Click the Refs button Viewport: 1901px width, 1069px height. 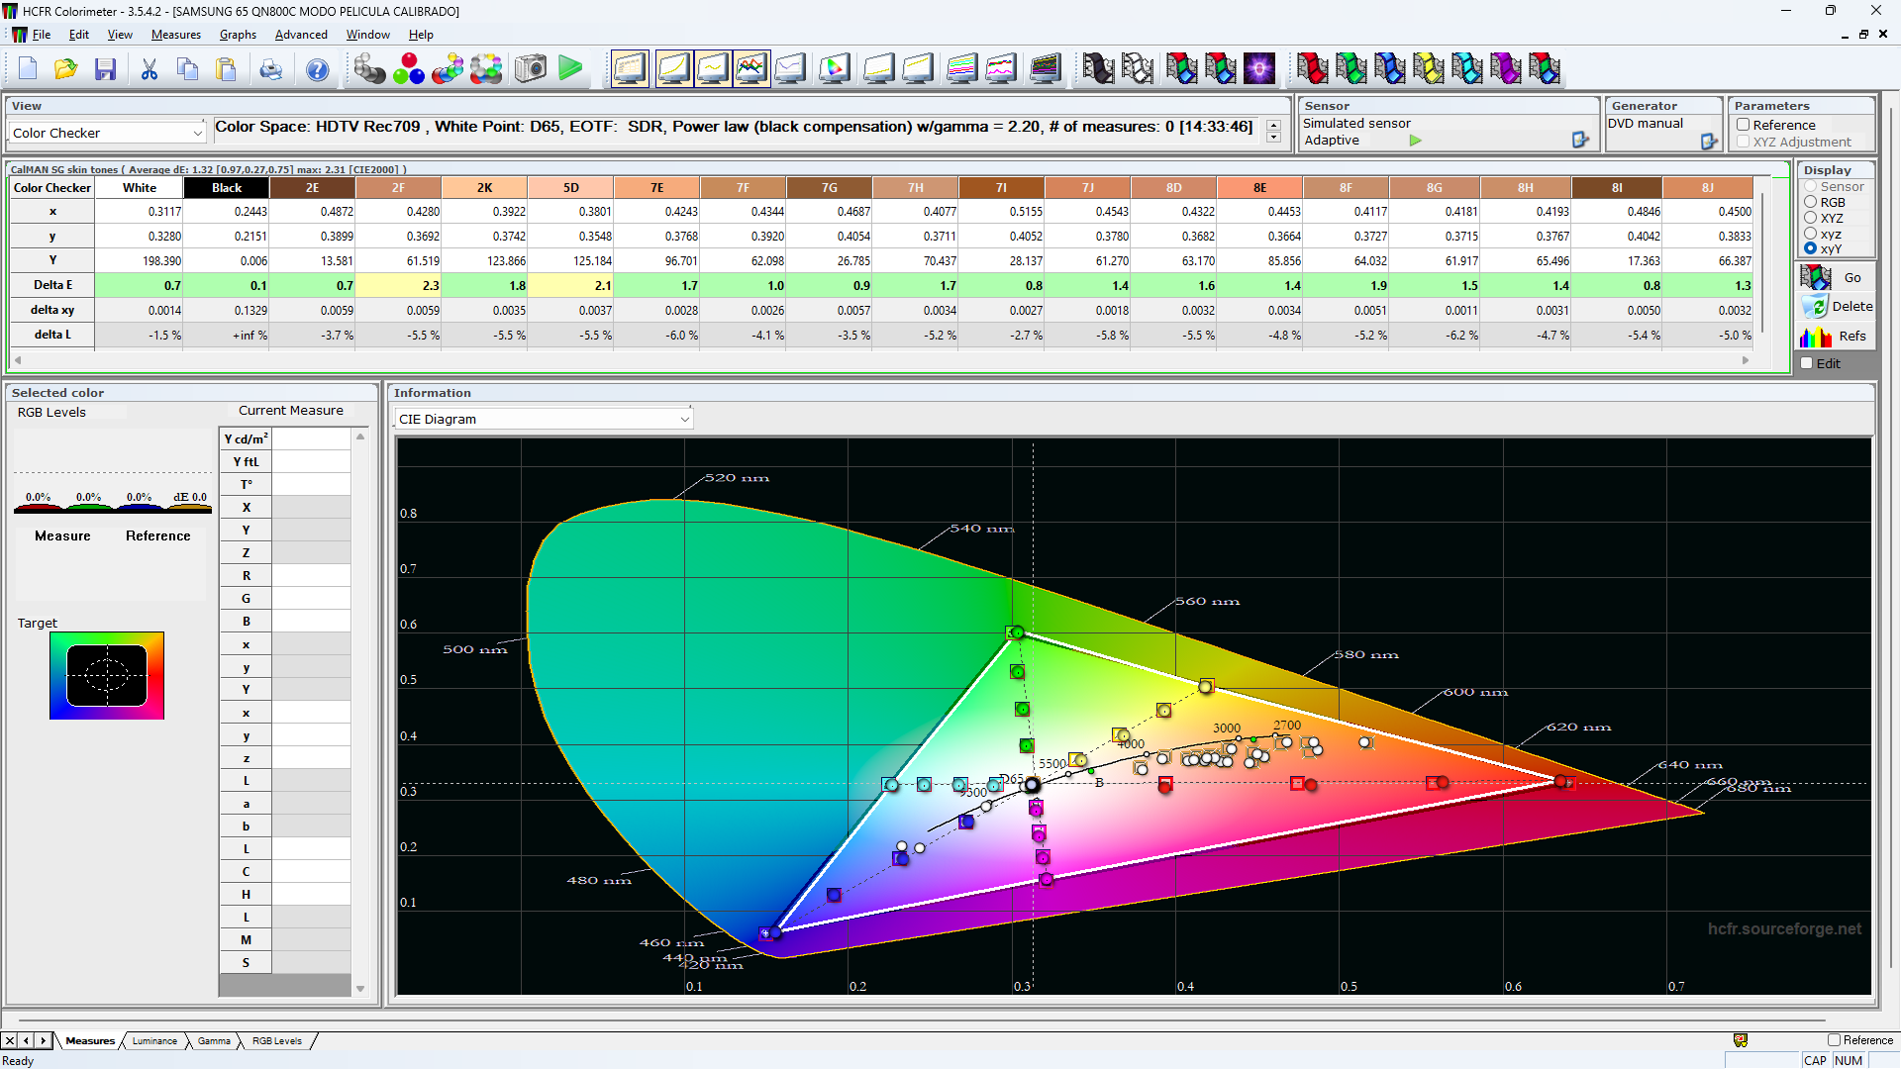click(x=1838, y=337)
